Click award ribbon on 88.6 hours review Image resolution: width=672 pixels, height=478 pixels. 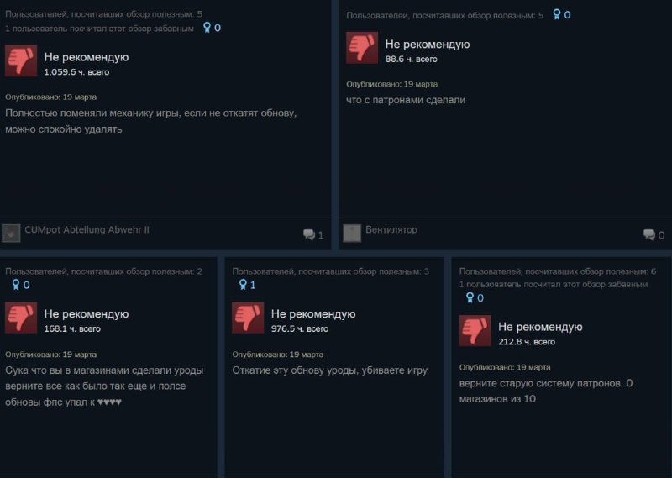pyautogui.click(x=556, y=14)
